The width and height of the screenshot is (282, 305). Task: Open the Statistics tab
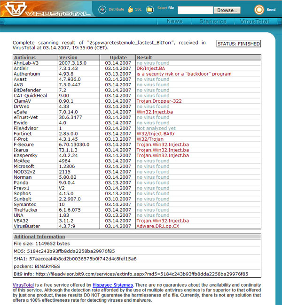[x=213, y=22]
